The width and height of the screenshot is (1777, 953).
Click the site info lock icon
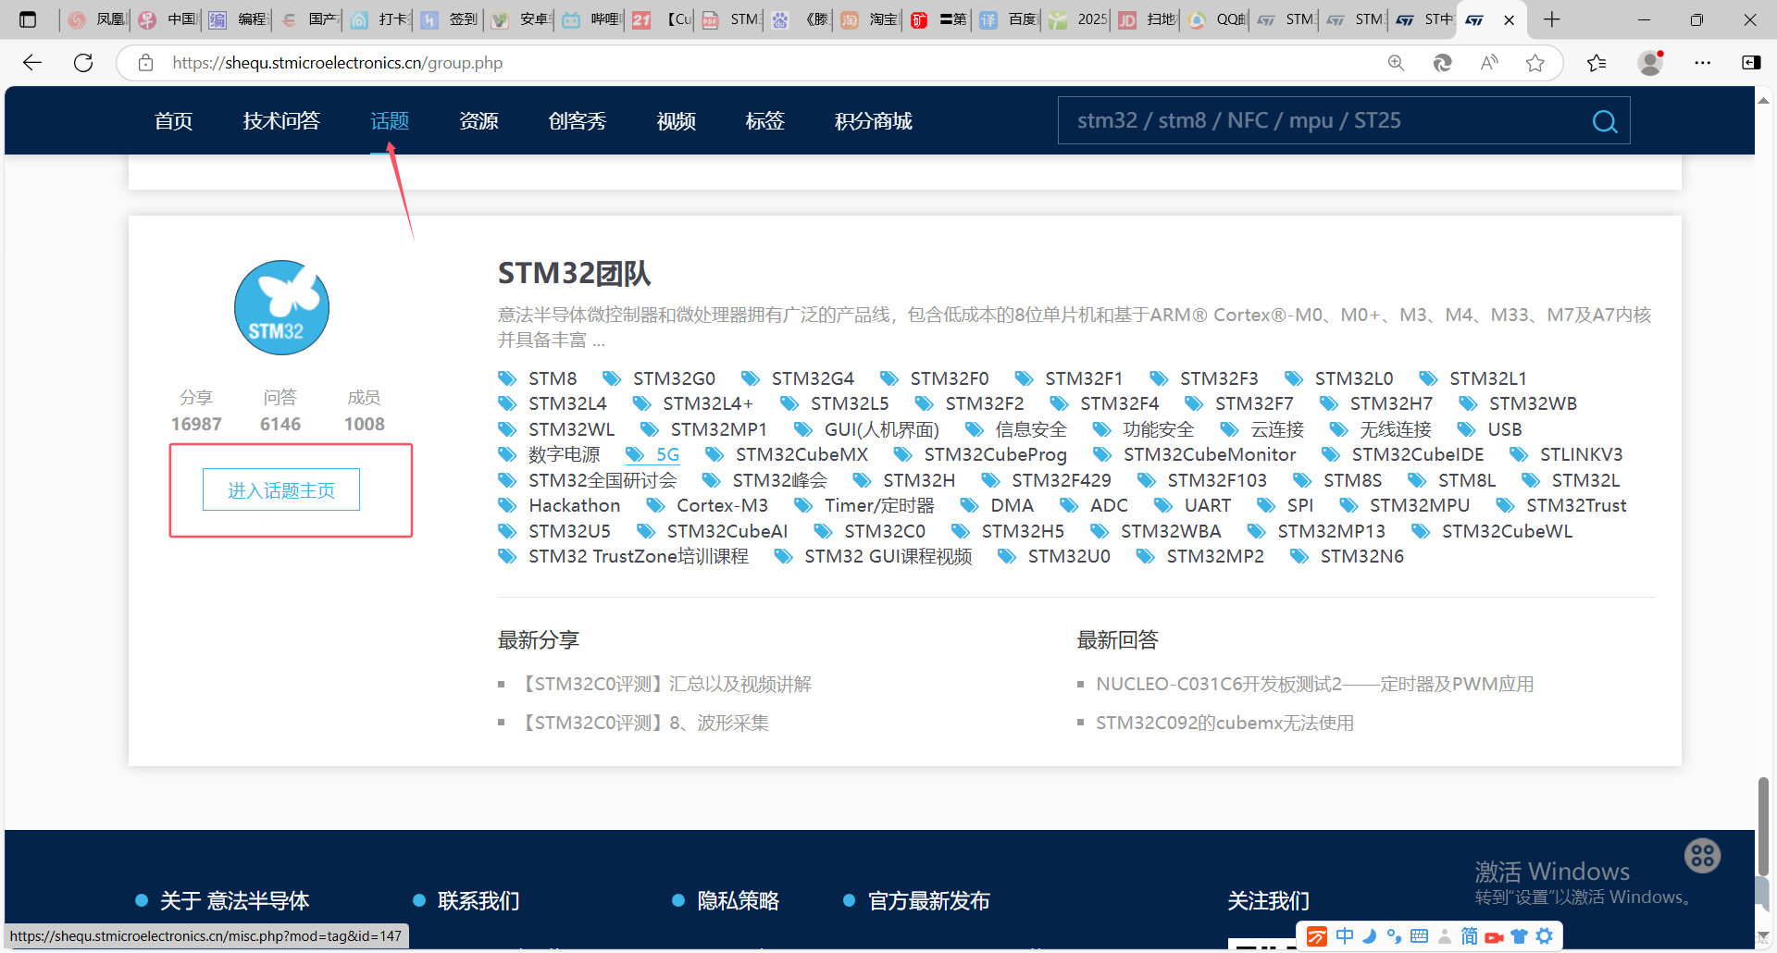pos(145,63)
